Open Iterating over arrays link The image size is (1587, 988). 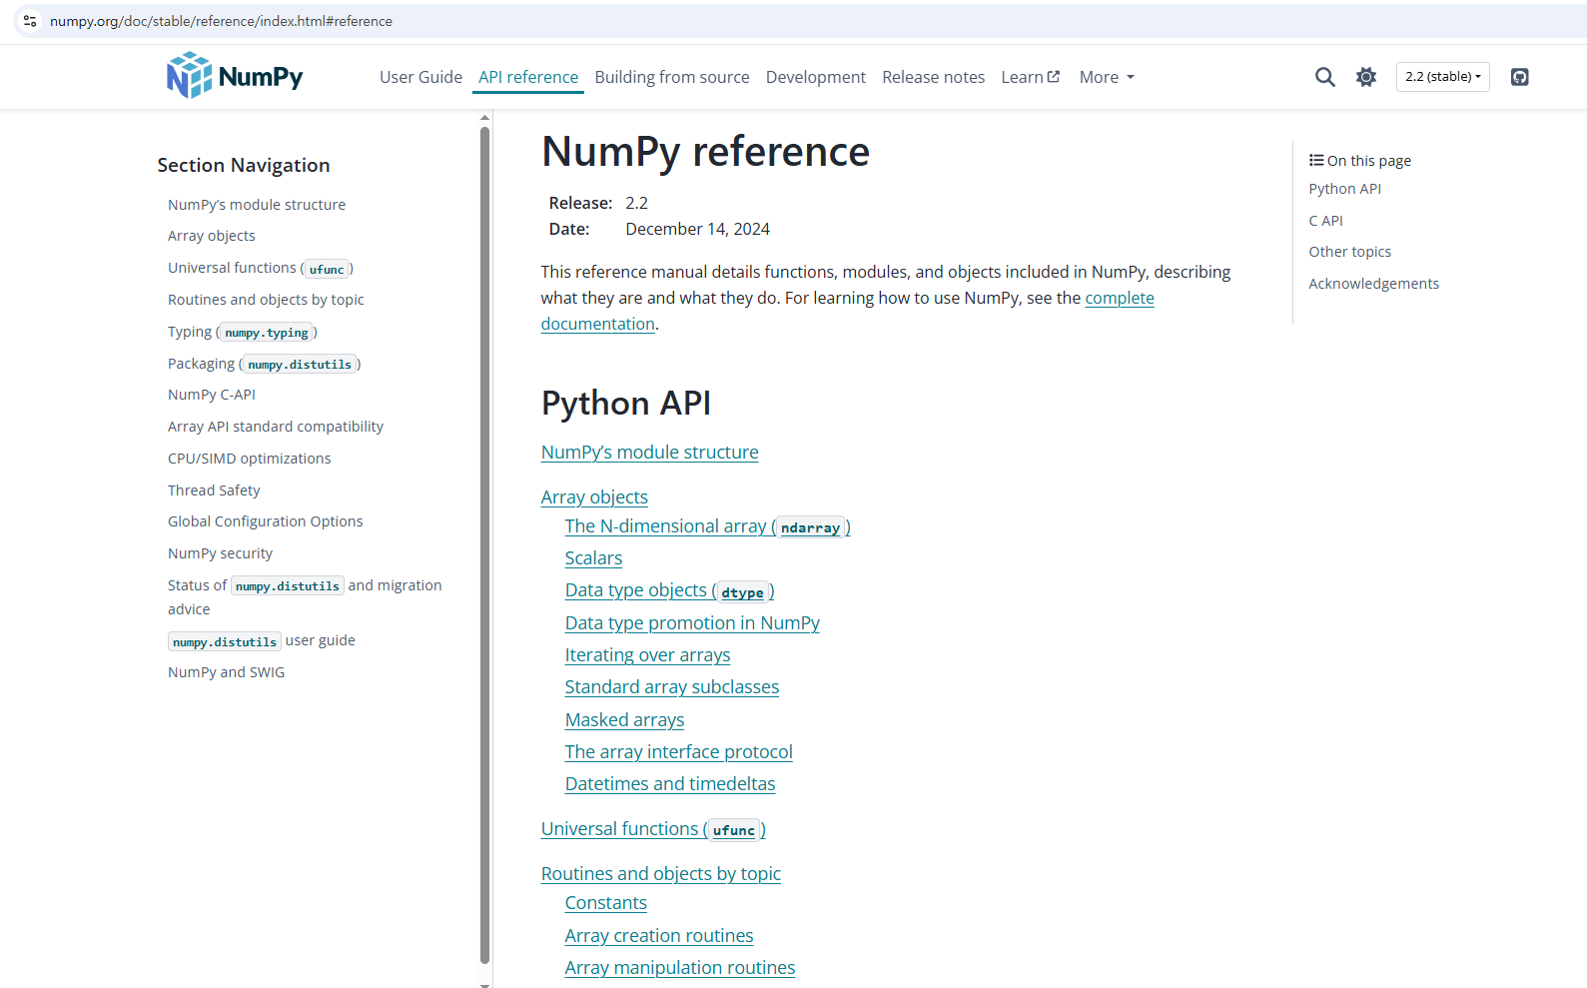click(x=647, y=655)
